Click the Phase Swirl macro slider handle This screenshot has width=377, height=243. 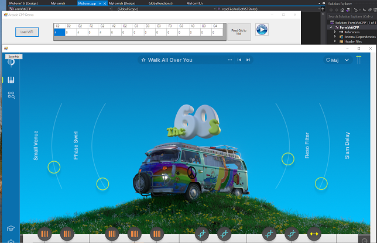[102, 184]
